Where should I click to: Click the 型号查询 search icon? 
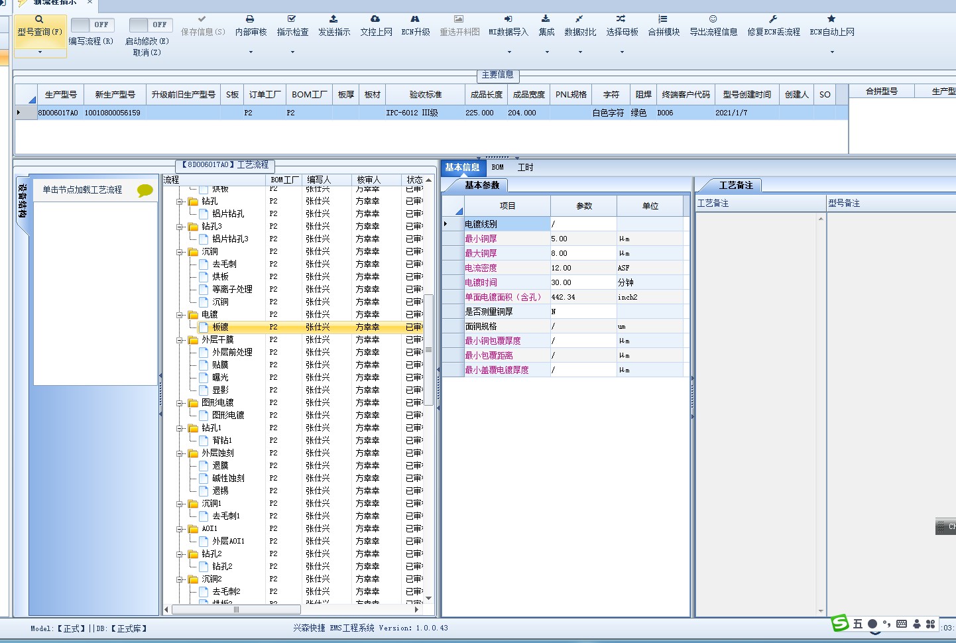tap(40, 19)
